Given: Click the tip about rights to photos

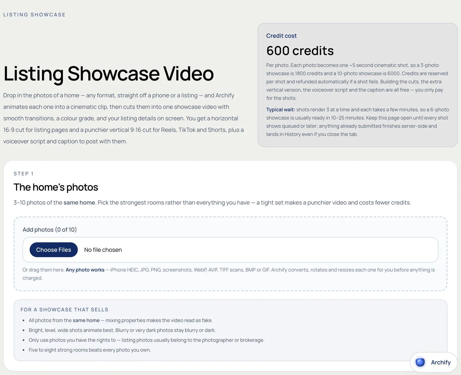Looking at the screenshot, I should (x=147, y=340).
